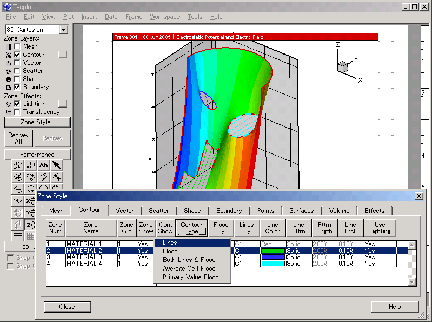This screenshot has width=432, height=322.
Task: Select the MATERIAL 3 zone row
Action: tap(227, 257)
